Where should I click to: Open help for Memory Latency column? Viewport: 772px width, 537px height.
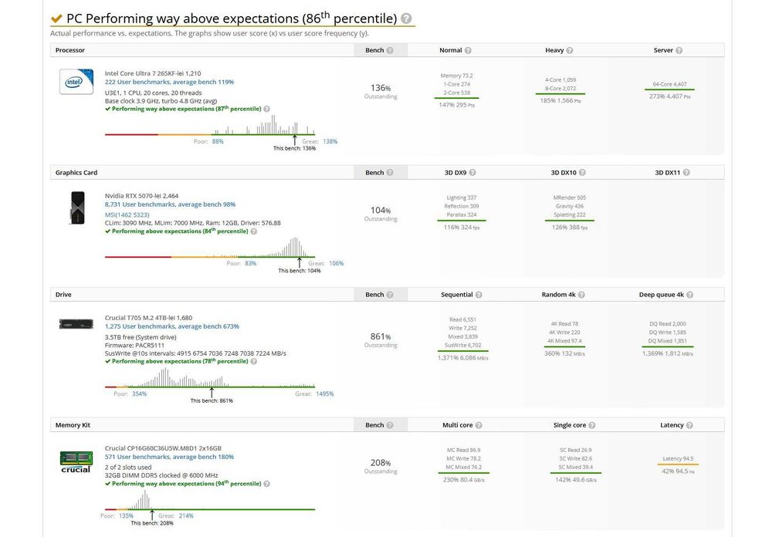click(x=689, y=425)
